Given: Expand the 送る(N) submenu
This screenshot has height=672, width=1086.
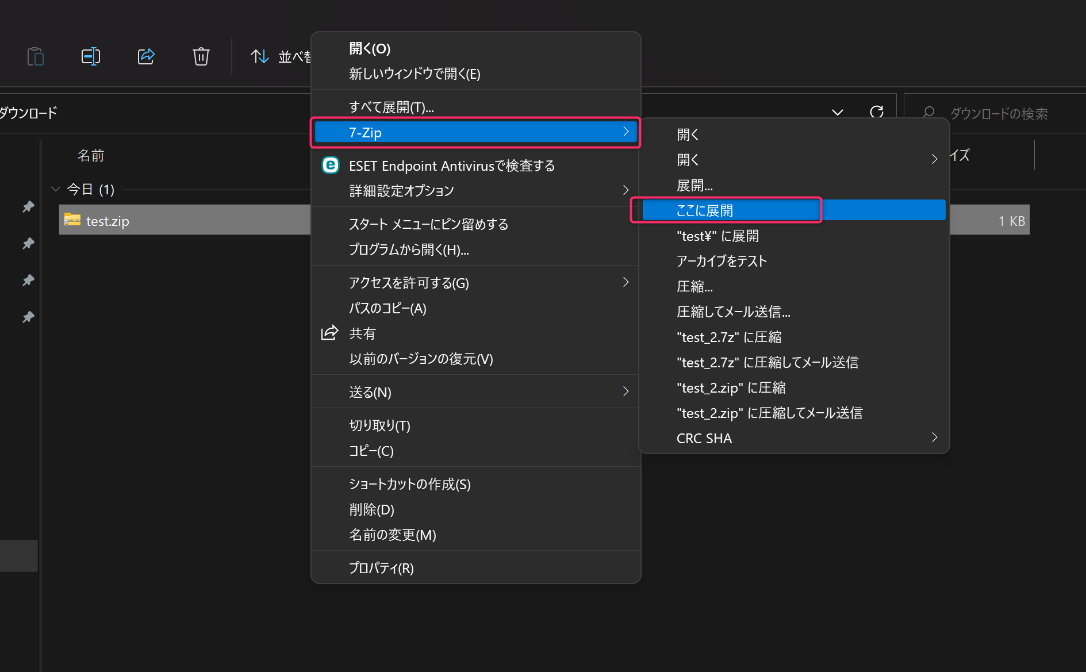Looking at the screenshot, I should click(x=625, y=392).
